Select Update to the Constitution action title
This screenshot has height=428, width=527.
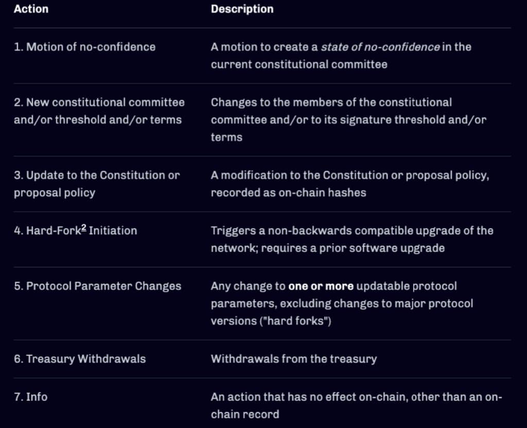pos(96,175)
